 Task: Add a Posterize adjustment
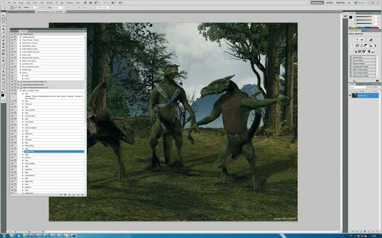pyautogui.click(x=359, y=51)
